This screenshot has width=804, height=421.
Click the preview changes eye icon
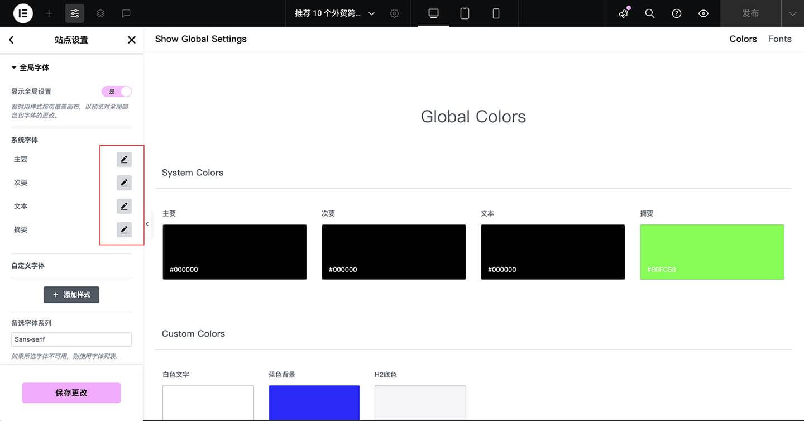click(x=703, y=13)
